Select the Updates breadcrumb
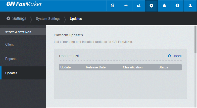 [x=76, y=19]
